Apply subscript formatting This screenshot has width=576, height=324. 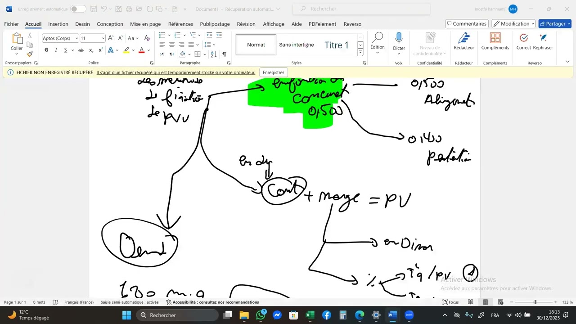click(91, 50)
